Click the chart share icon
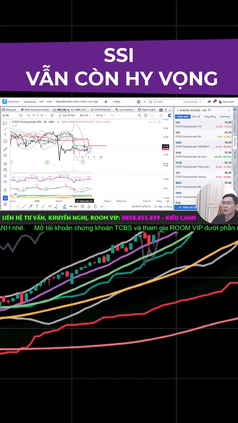The width and height of the screenshot is (238, 423). [161, 116]
